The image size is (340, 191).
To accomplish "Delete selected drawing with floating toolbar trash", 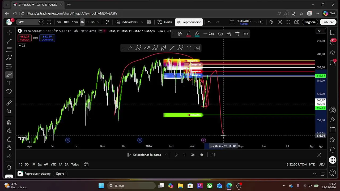I will pyautogui.click(x=237, y=34).
